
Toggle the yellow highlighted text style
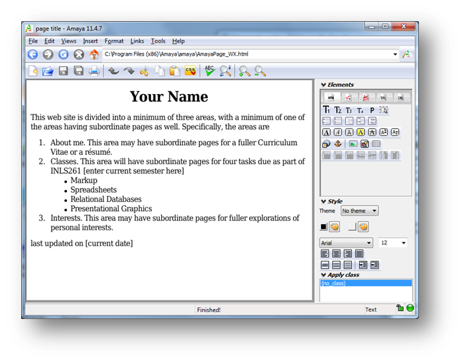361,132
